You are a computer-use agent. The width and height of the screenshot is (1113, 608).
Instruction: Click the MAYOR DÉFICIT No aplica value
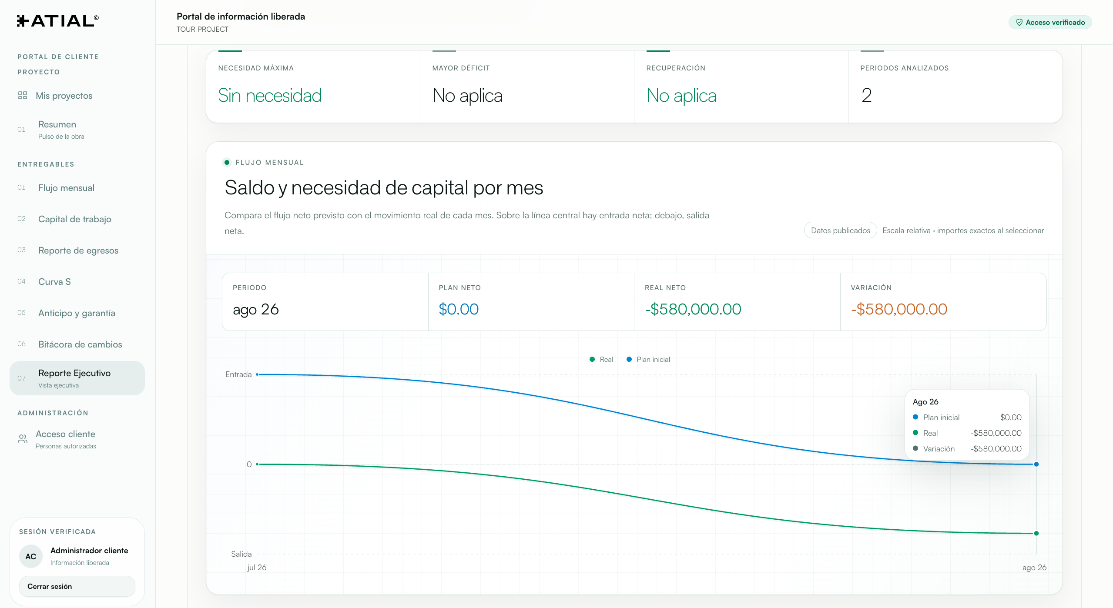coord(467,96)
